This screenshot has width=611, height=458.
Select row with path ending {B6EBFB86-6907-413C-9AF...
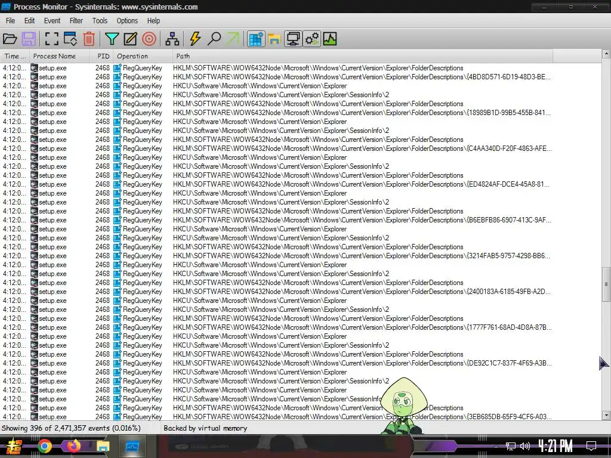(x=277, y=220)
